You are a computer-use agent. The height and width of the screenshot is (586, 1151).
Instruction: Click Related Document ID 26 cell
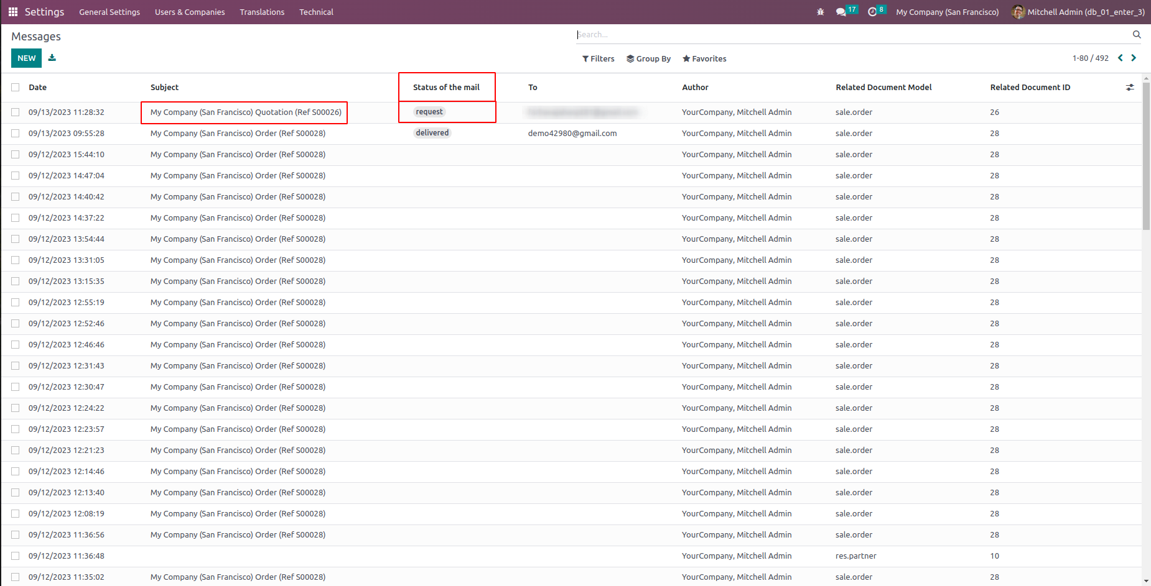pos(994,112)
